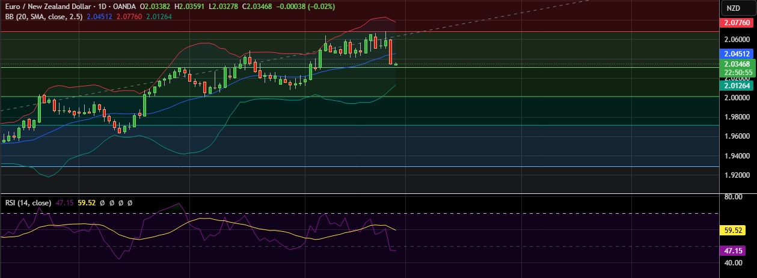Click the 1.98000 price axis label
The image size is (757, 278).
(736, 117)
